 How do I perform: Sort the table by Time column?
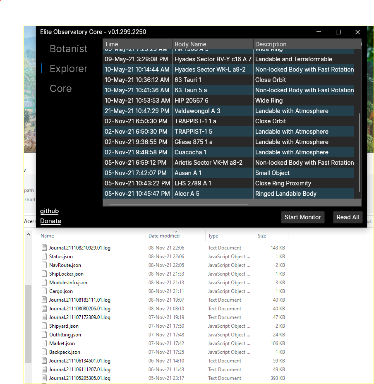[x=138, y=44]
